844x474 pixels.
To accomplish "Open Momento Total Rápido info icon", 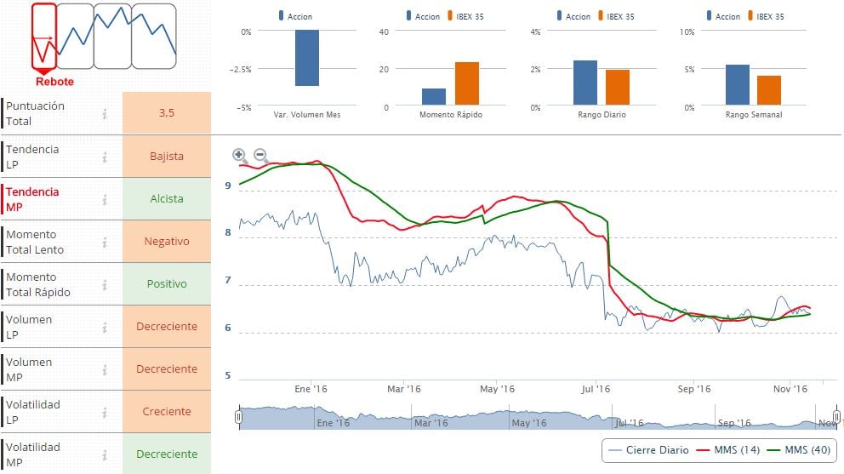I will tap(104, 284).
